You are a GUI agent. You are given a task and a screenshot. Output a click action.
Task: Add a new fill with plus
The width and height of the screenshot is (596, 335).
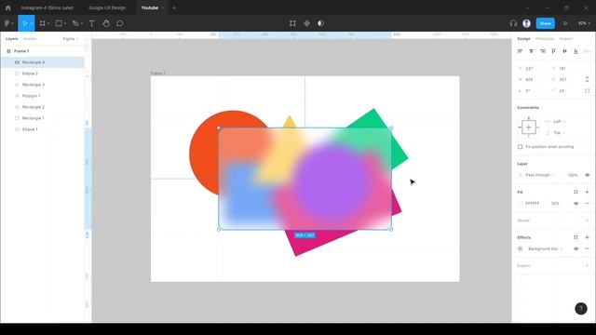pyautogui.click(x=587, y=193)
